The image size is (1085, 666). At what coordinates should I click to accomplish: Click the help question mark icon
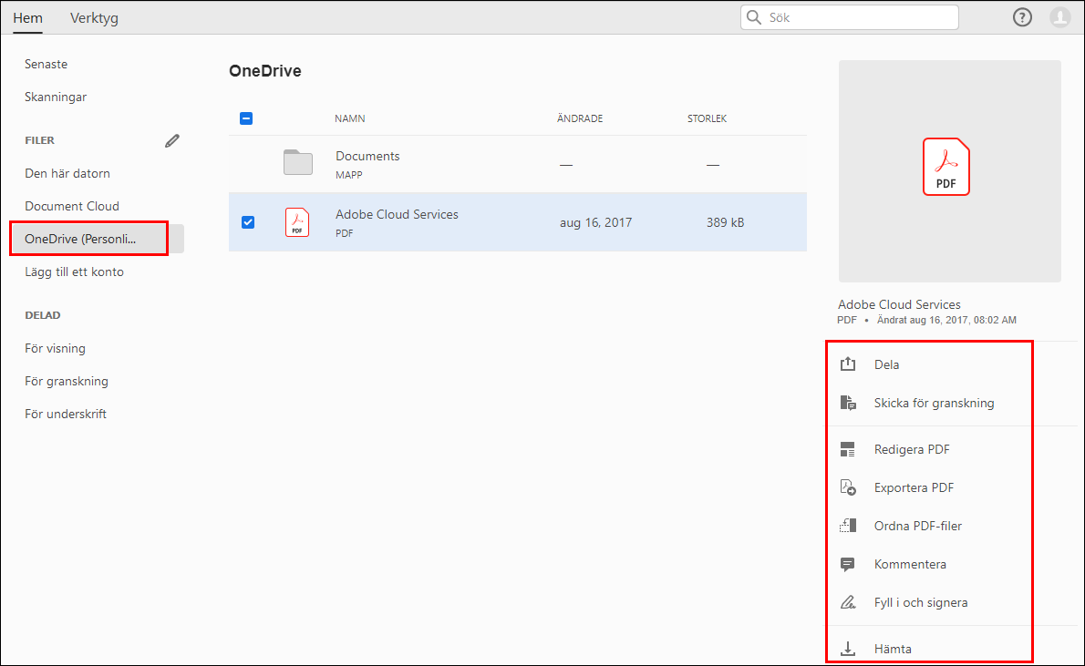pyautogui.click(x=1022, y=16)
